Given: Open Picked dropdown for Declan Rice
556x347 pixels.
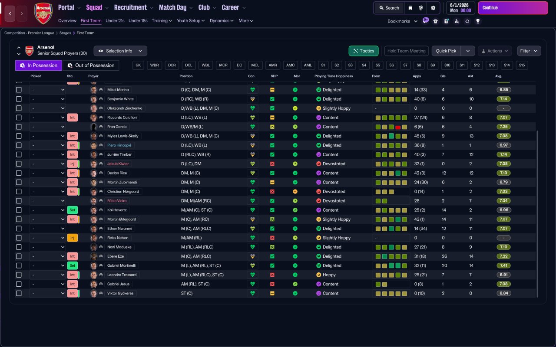Looking at the screenshot, I should [x=48, y=173].
